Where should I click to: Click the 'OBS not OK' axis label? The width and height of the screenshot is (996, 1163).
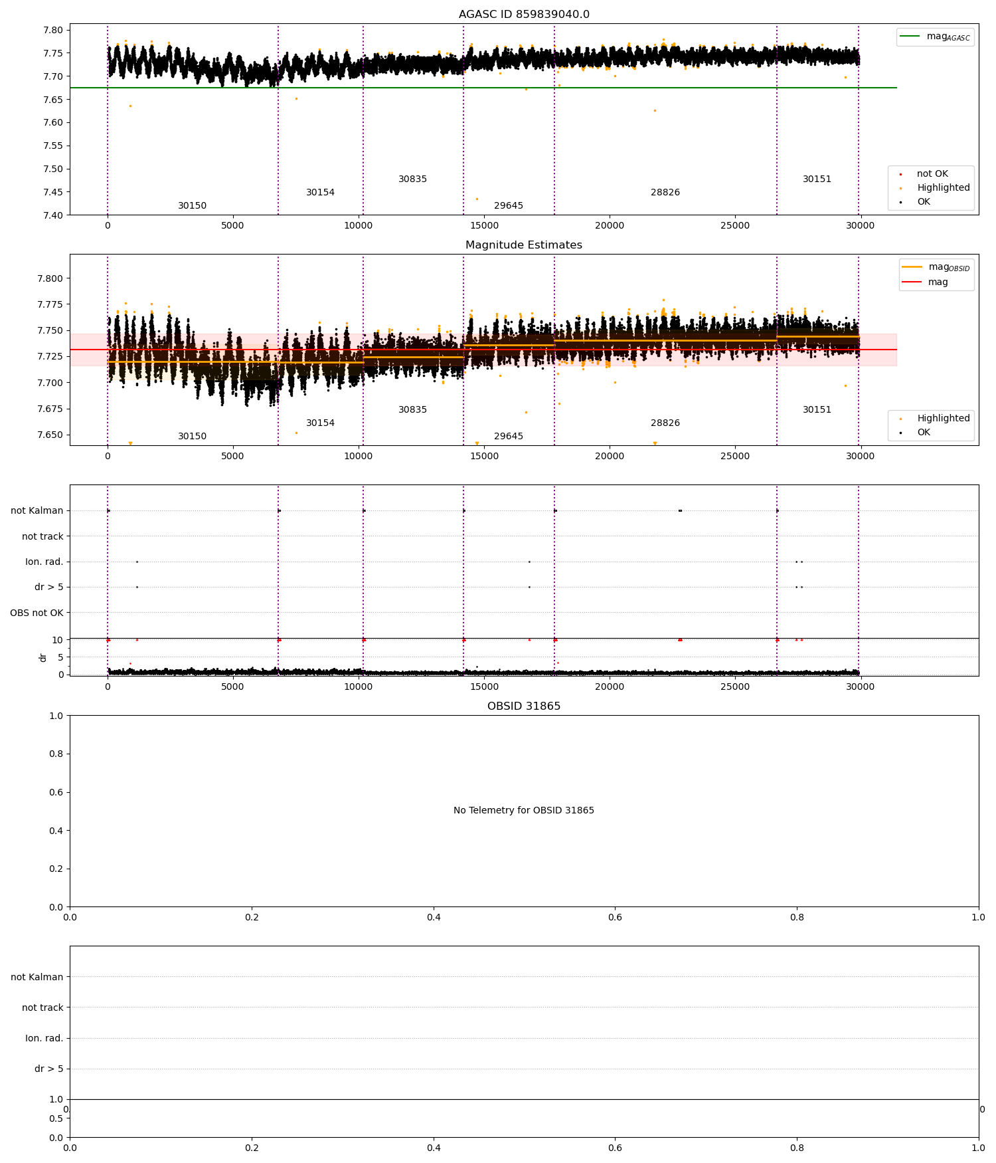click(37, 613)
